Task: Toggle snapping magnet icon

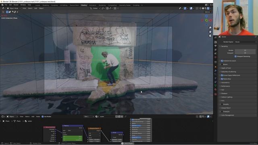Action: (107, 8)
